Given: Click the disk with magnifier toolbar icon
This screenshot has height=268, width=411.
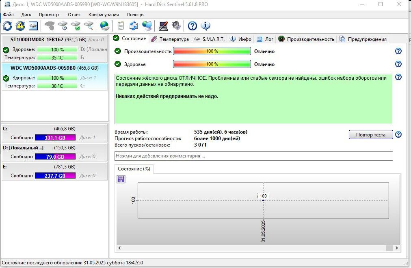Looking at the screenshot, I should pyautogui.click(x=89, y=26).
